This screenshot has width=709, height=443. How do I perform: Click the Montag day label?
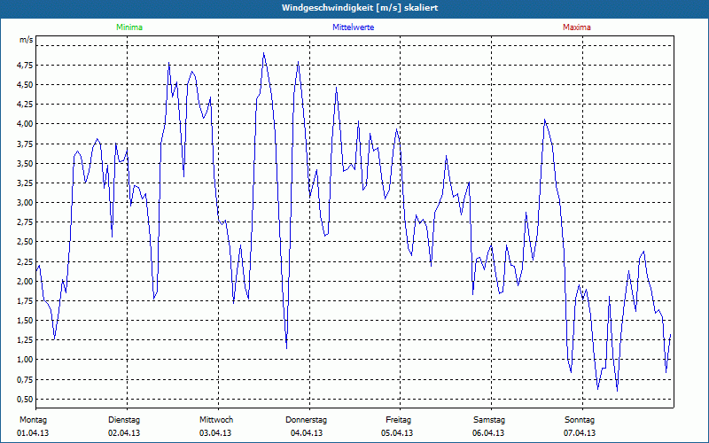tap(33, 420)
